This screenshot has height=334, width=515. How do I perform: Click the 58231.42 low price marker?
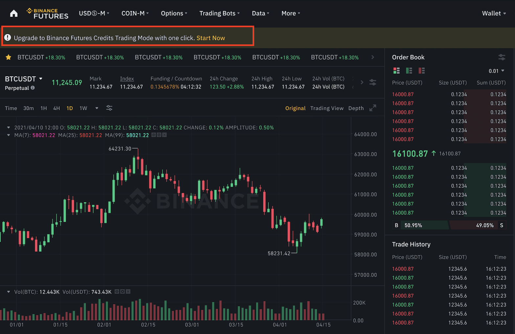[x=279, y=253]
